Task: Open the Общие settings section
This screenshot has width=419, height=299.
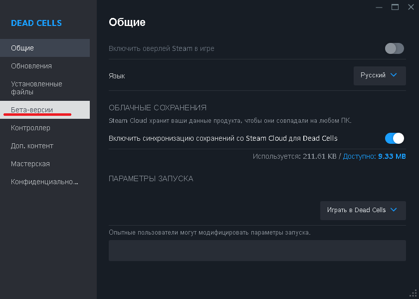Action: coord(44,48)
